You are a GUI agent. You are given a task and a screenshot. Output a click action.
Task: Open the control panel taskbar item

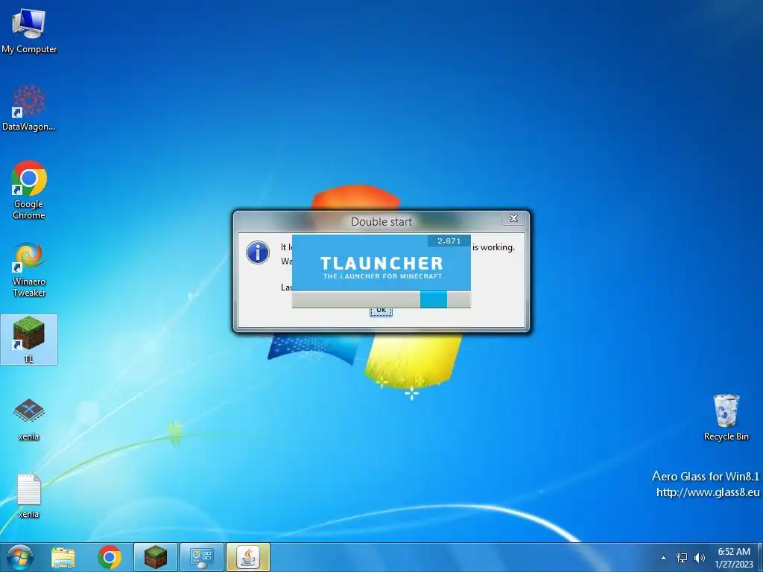(x=201, y=557)
